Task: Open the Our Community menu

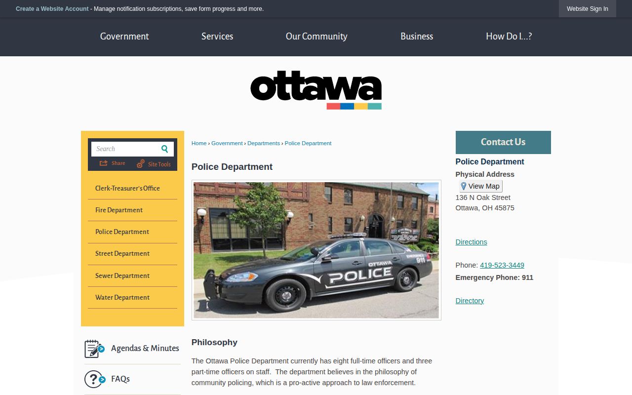Action: [316, 37]
